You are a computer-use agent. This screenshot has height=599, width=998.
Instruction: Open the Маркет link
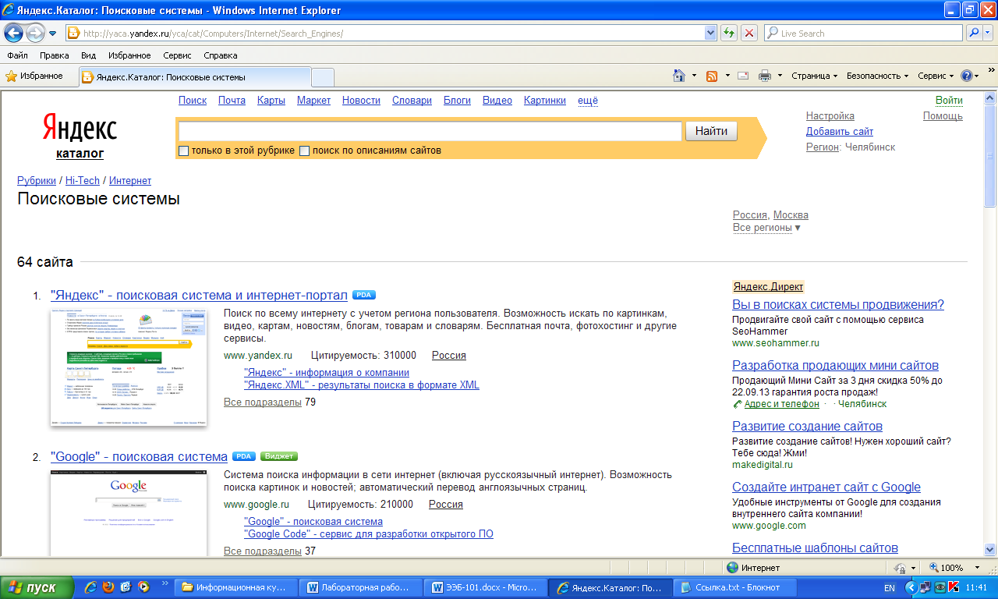(x=313, y=101)
